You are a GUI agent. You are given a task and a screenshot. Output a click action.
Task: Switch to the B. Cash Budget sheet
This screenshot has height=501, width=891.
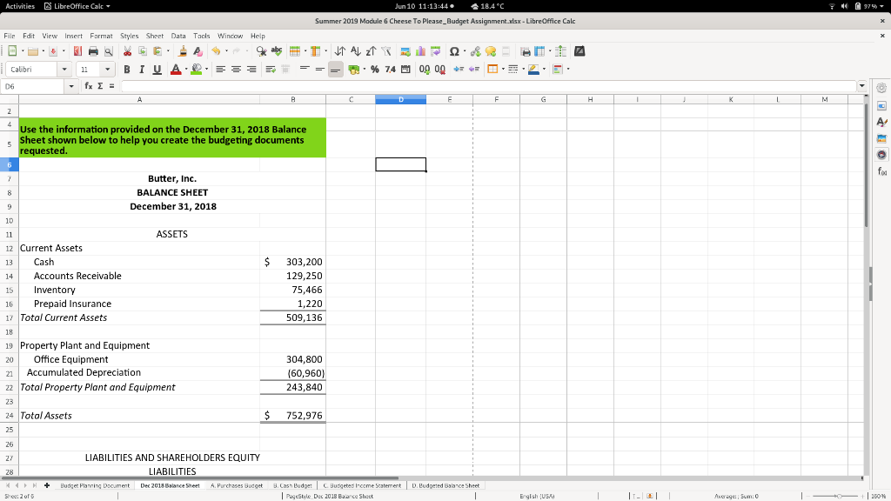[x=294, y=485]
